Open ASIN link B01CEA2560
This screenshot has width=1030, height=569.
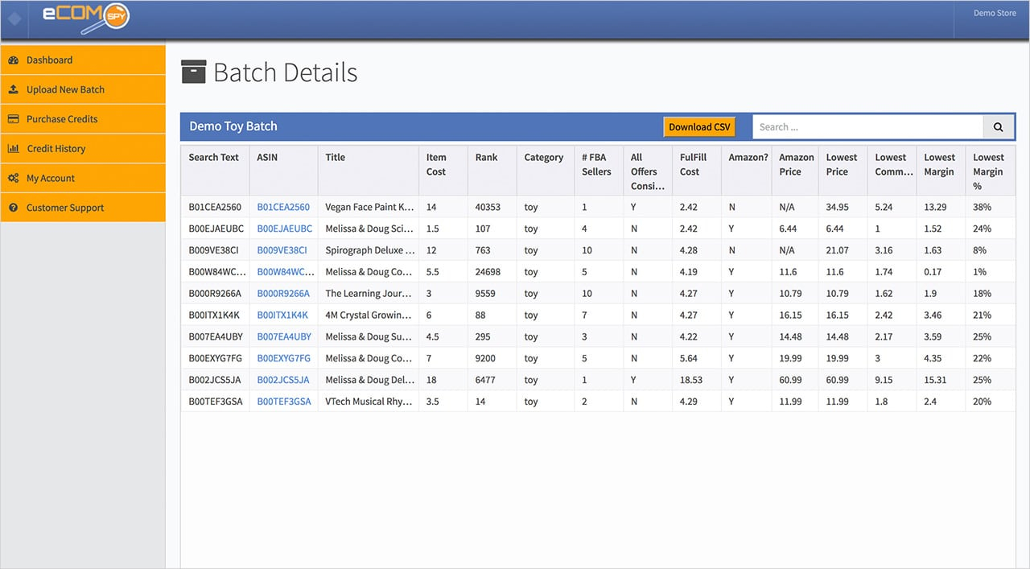283,207
